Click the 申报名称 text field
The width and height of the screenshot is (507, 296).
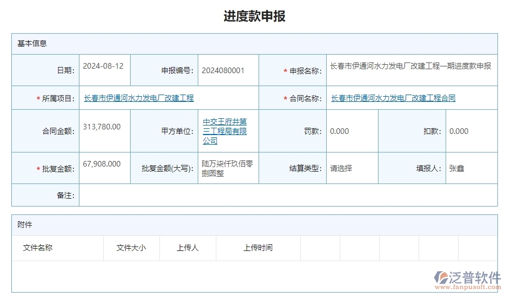pos(410,66)
